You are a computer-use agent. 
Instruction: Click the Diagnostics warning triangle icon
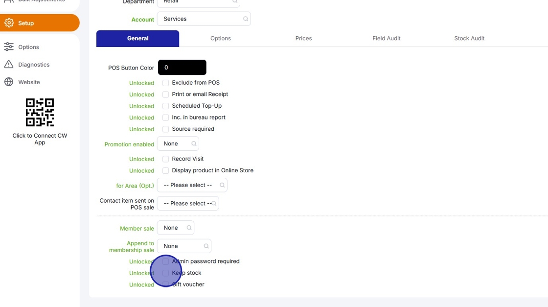coord(9,64)
